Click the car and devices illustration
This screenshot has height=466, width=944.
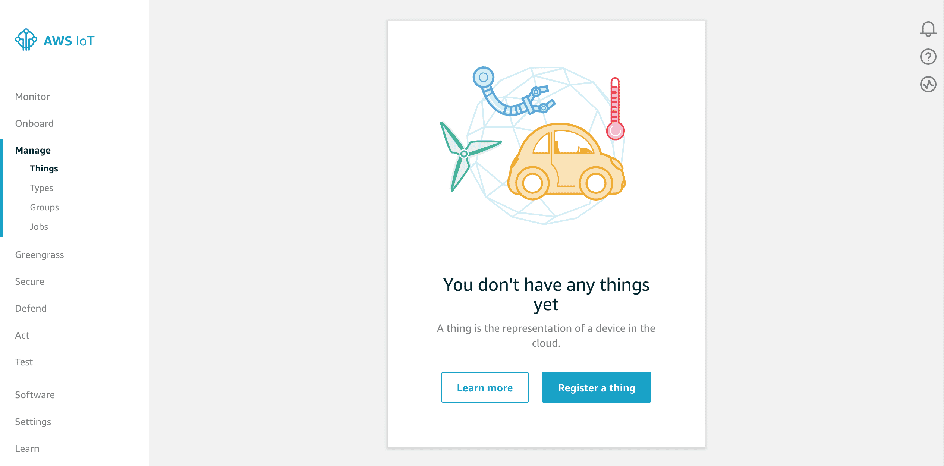click(x=533, y=145)
